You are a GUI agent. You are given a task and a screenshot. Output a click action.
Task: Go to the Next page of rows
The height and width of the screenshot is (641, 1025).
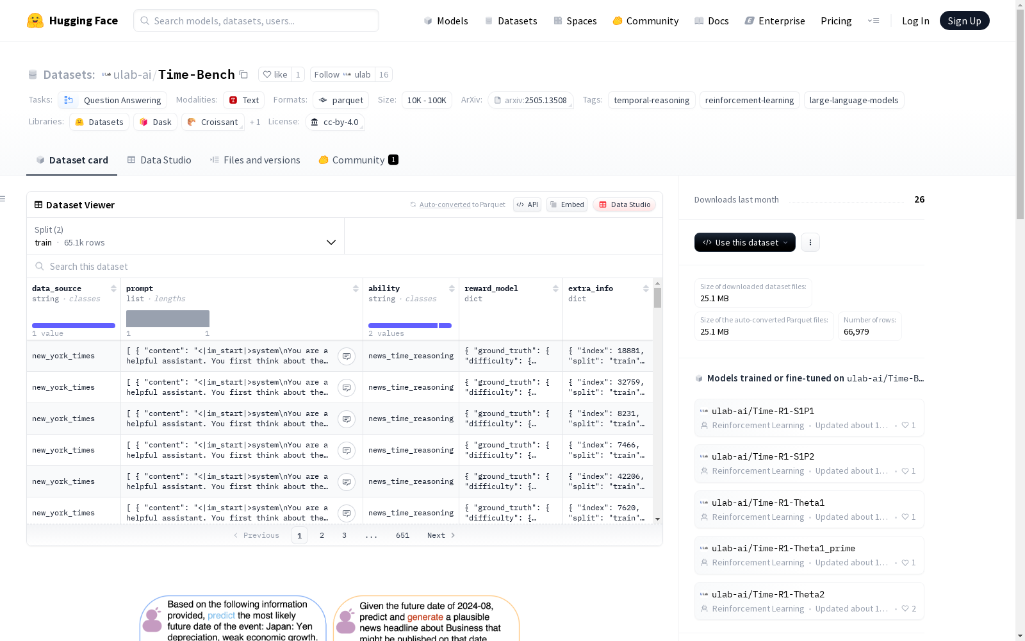[441, 535]
